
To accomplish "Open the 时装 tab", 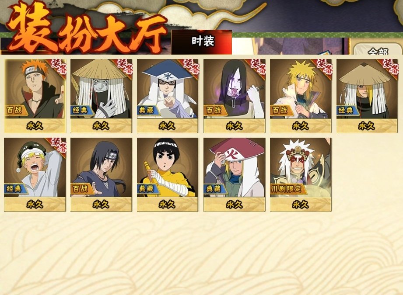I will point(202,42).
